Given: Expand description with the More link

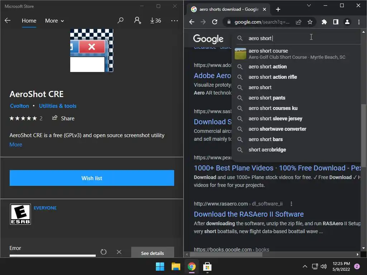Looking at the screenshot, I should [x=16, y=145].
